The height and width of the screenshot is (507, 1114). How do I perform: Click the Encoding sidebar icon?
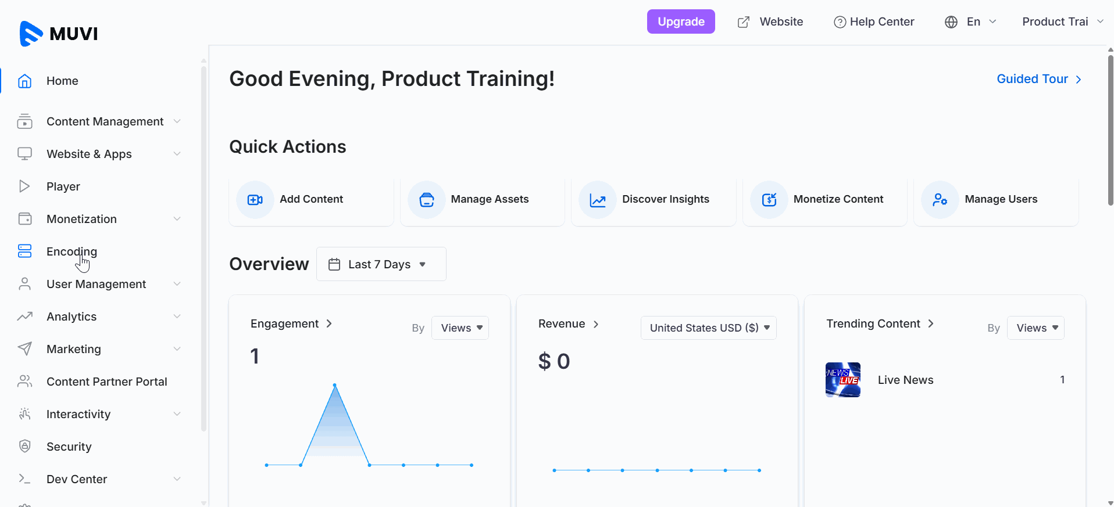[x=24, y=251]
